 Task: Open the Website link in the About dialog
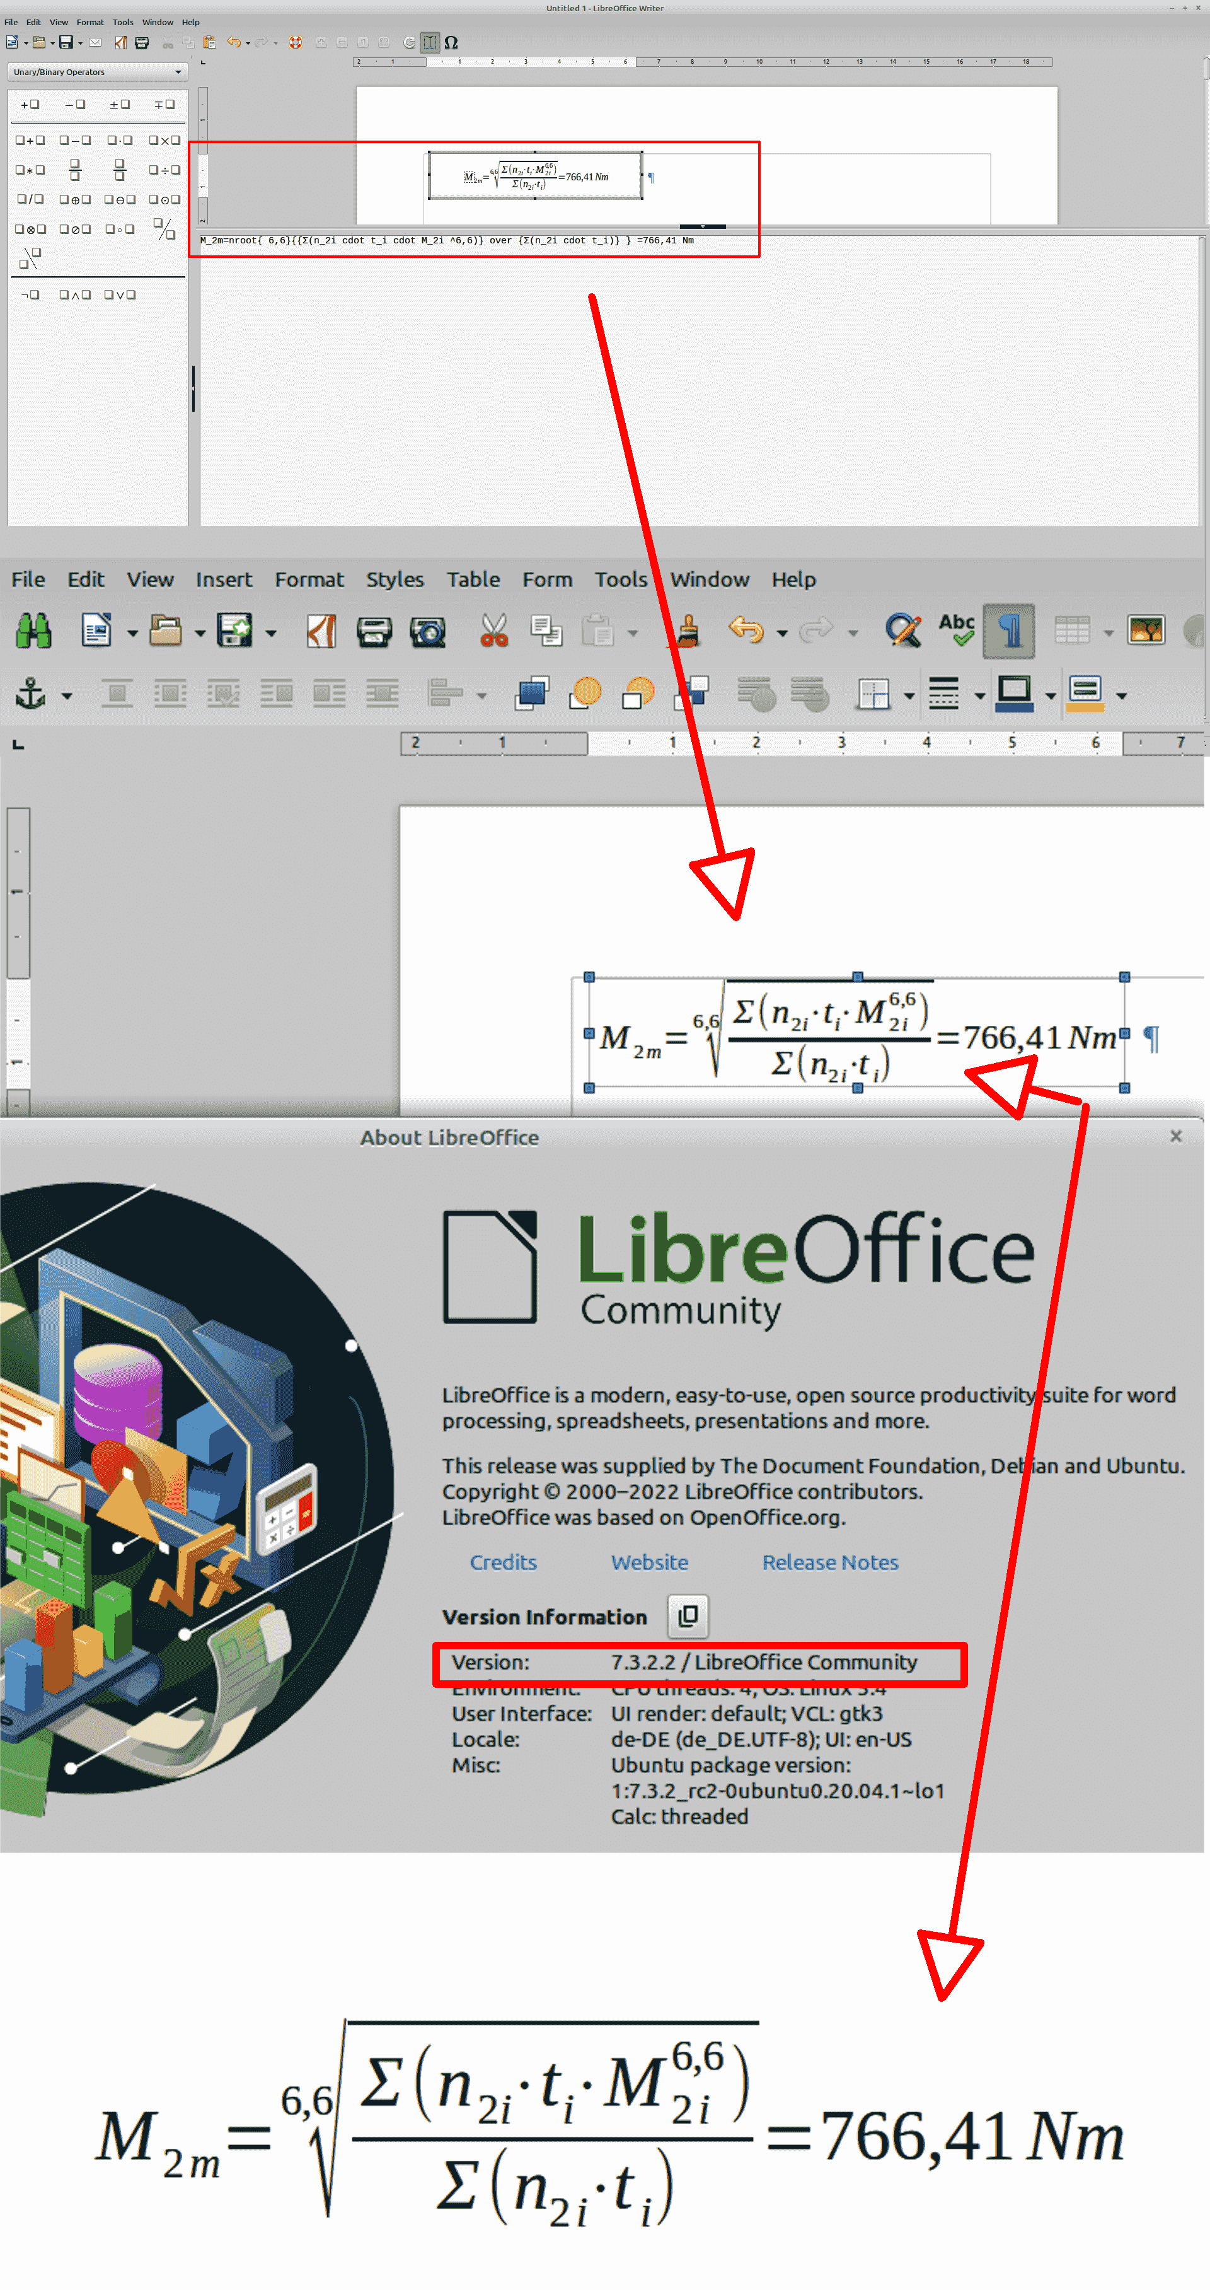649,1563
